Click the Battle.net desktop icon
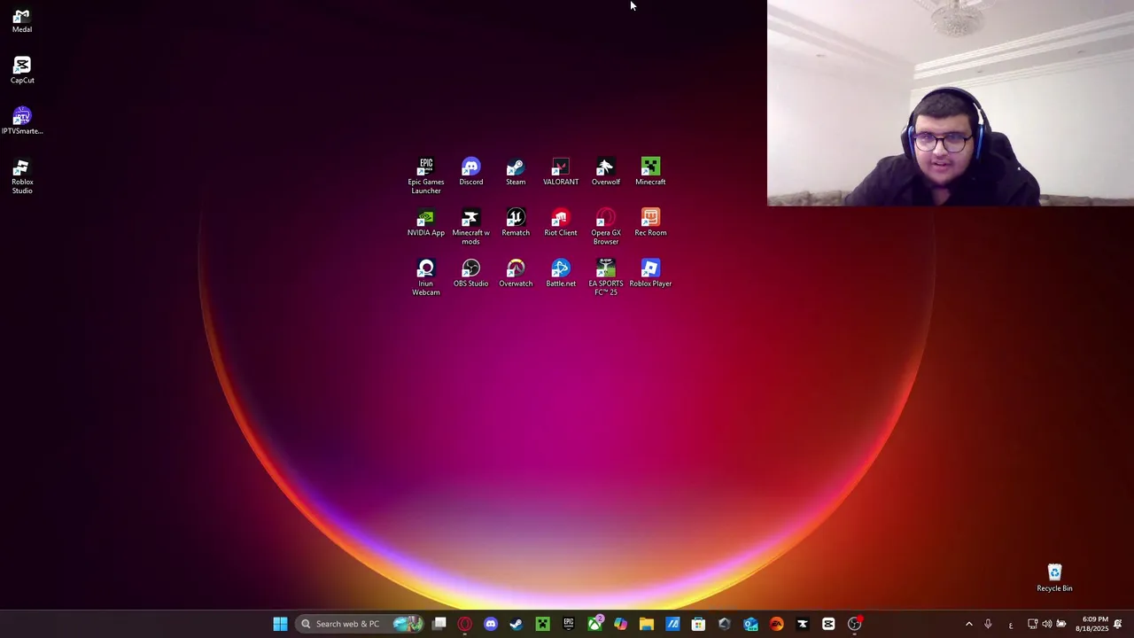Screen dimensions: 1134x638 [x=561, y=273]
